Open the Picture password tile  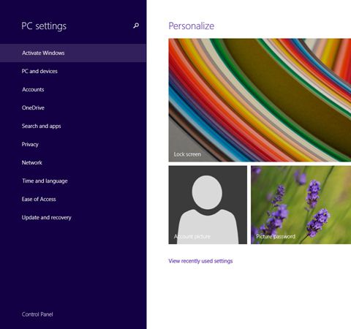pyautogui.click(x=301, y=205)
